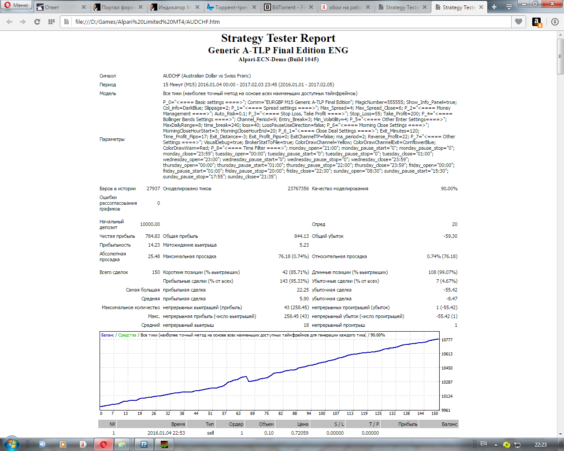This screenshot has height=451, width=564.
Task: Open the Windows Start menu
Action: tap(11, 444)
